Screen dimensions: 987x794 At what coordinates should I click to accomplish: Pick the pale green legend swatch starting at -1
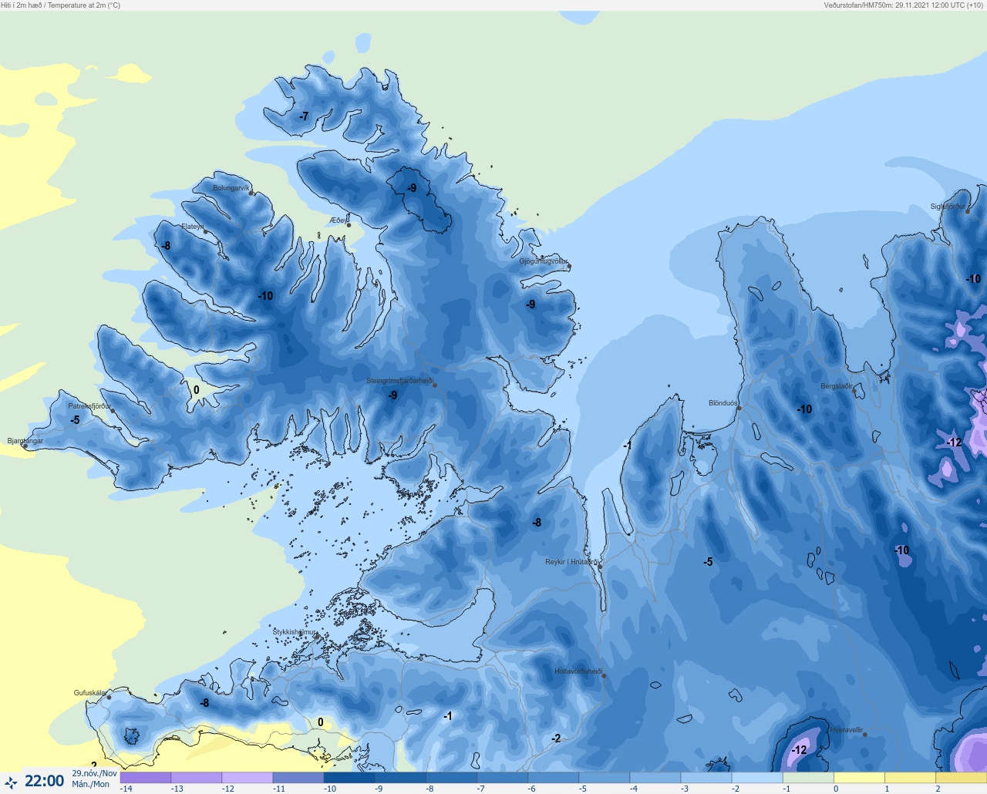click(808, 778)
